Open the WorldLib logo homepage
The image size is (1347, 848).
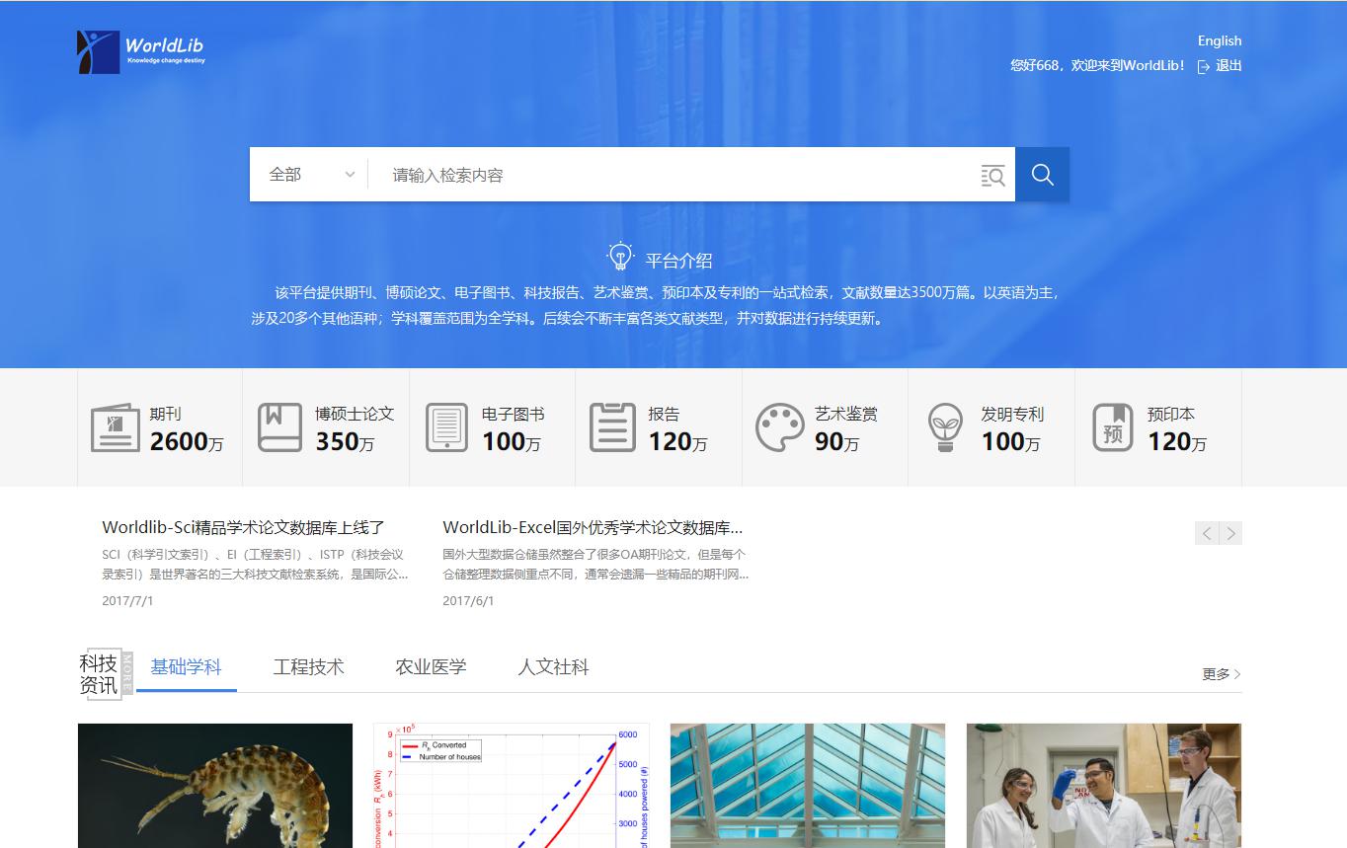(x=141, y=51)
